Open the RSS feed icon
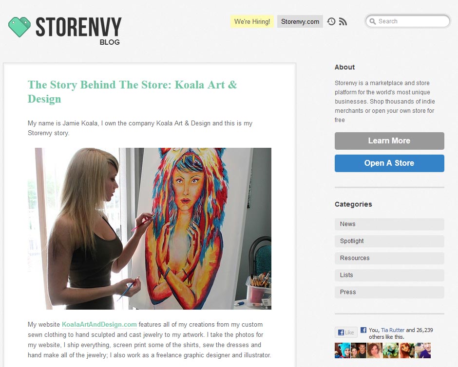This screenshot has width=458, height=367. 343,21
